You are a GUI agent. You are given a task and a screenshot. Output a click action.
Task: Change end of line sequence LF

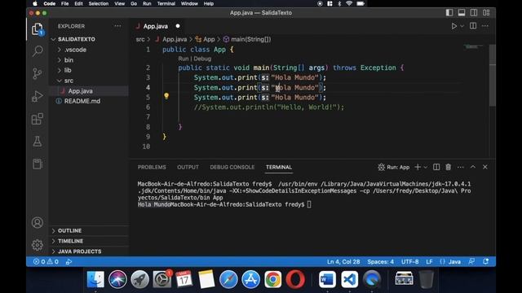429,262
